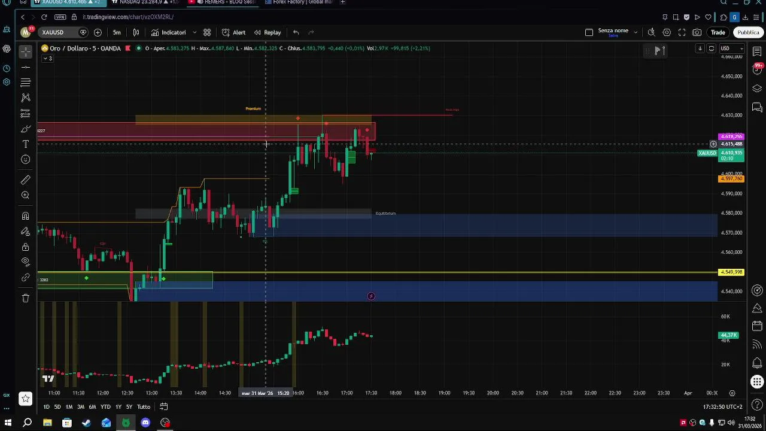The image size is (766, 431).
Task: Open the forecasting and measurement tools
Action: [x=25, y=113]
